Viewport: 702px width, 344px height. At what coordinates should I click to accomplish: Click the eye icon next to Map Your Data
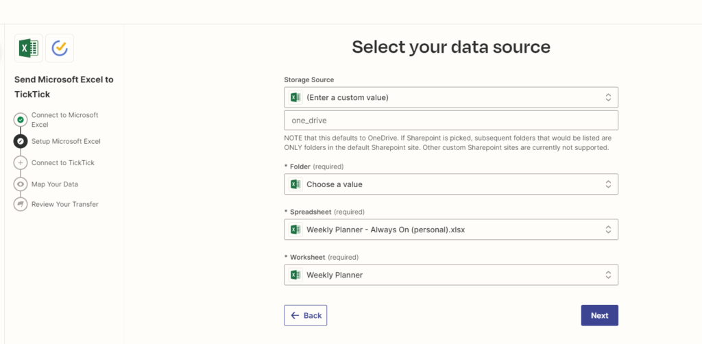pyautogui.click(x=20, y=184)
